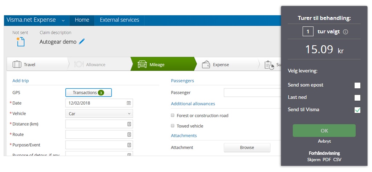
Task: Uncheck Send til Visma checkbox
Action: (357, 110)
